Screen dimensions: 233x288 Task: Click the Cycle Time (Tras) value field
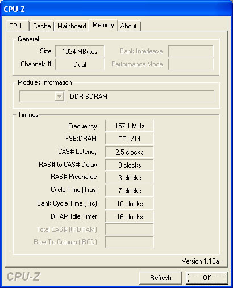(x=130, y=190)
